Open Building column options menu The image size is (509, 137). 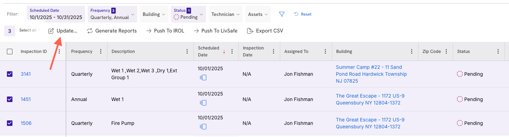pos(412,52)
